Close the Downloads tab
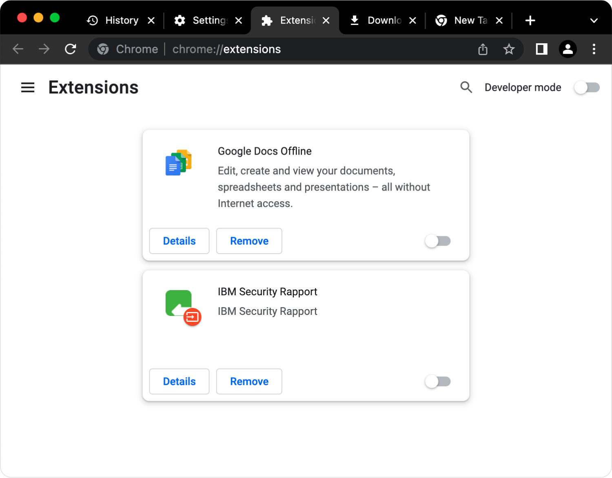This screenshot has height=478, width=612. point(412,20)
